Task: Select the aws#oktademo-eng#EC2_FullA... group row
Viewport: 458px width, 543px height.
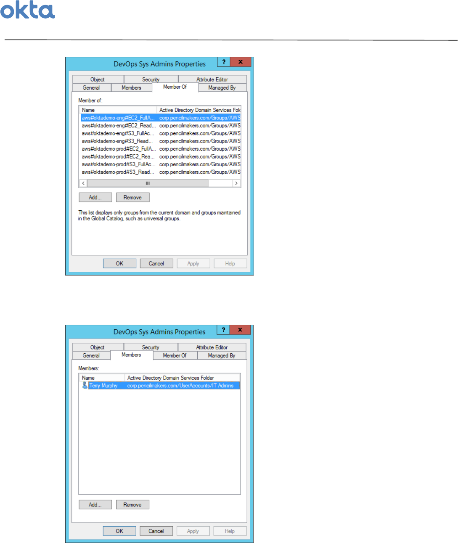Action: 161,118
